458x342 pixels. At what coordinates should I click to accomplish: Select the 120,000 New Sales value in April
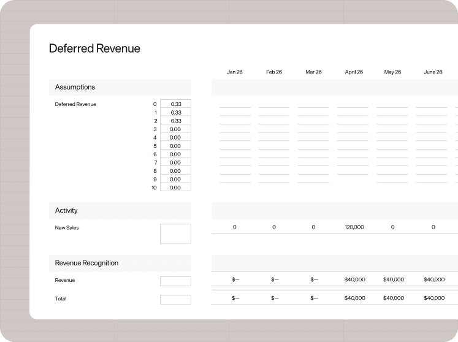[x=354, y=227]
